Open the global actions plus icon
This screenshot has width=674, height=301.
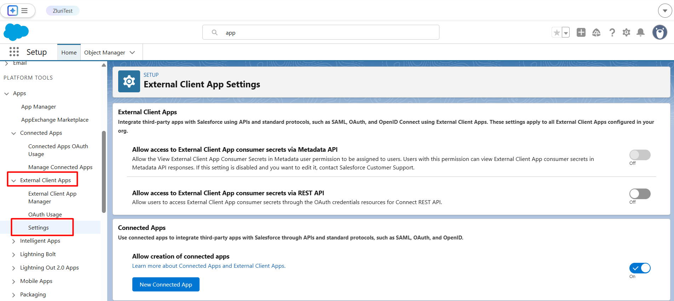click(x=581, y=33)
